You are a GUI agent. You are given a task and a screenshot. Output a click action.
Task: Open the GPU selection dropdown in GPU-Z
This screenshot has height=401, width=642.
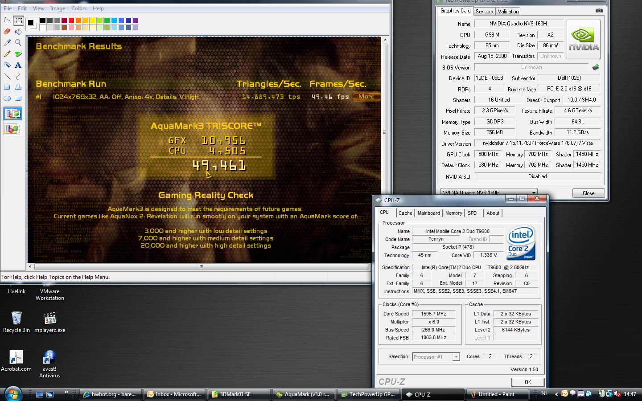pyautogui.click(x=489, y=193)
